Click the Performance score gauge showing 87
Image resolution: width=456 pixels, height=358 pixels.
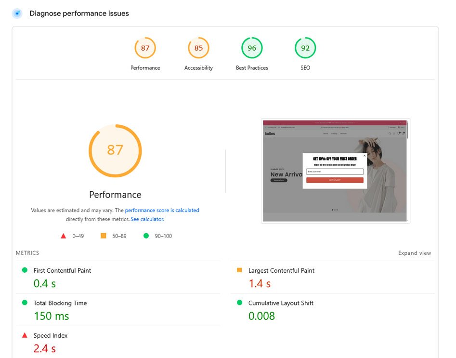click(145, 48)
